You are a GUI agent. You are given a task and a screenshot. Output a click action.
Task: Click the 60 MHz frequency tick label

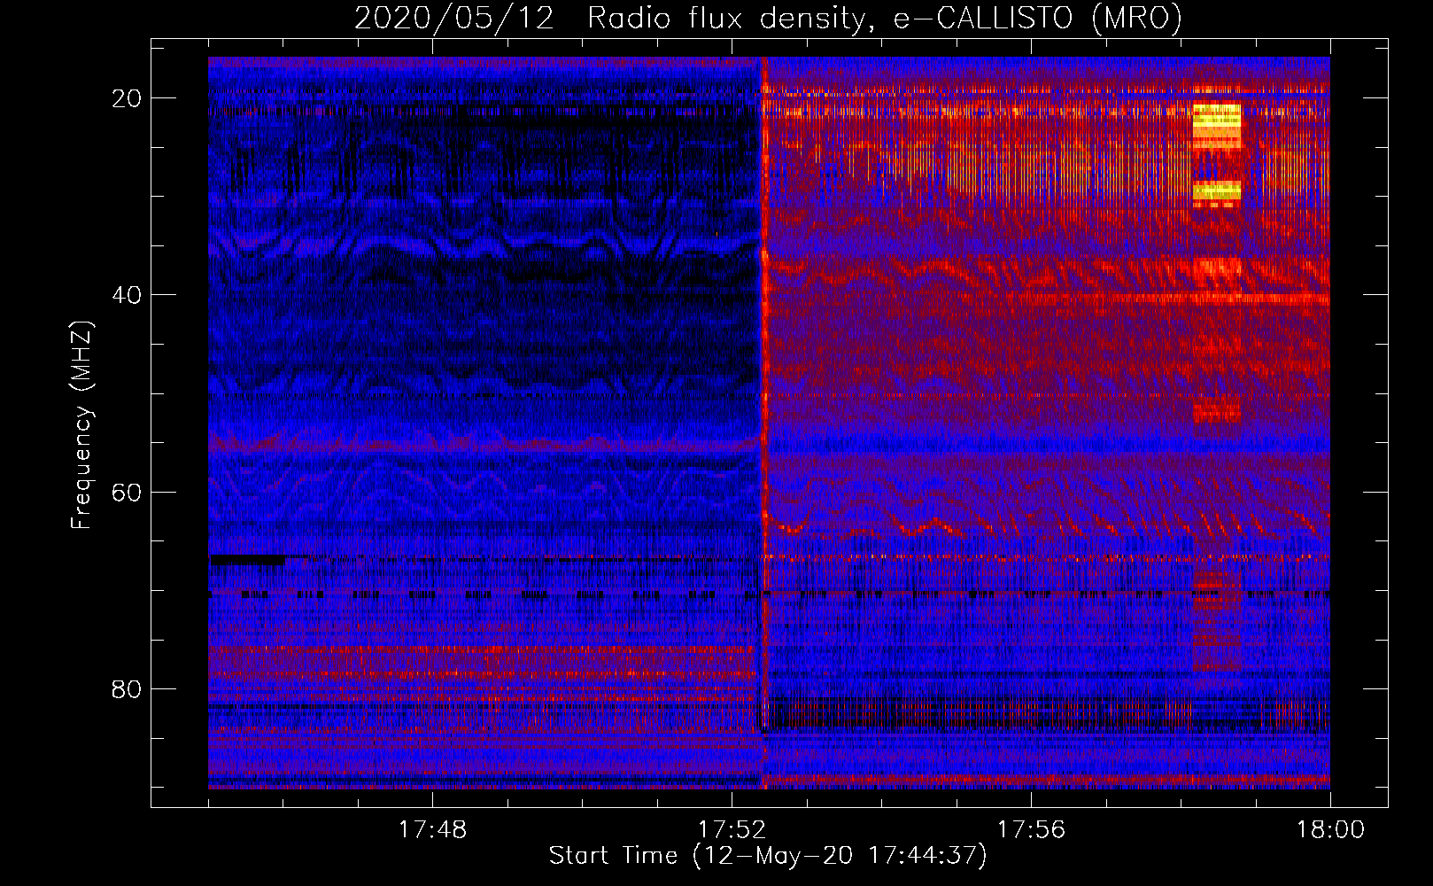tap(127, 492)
